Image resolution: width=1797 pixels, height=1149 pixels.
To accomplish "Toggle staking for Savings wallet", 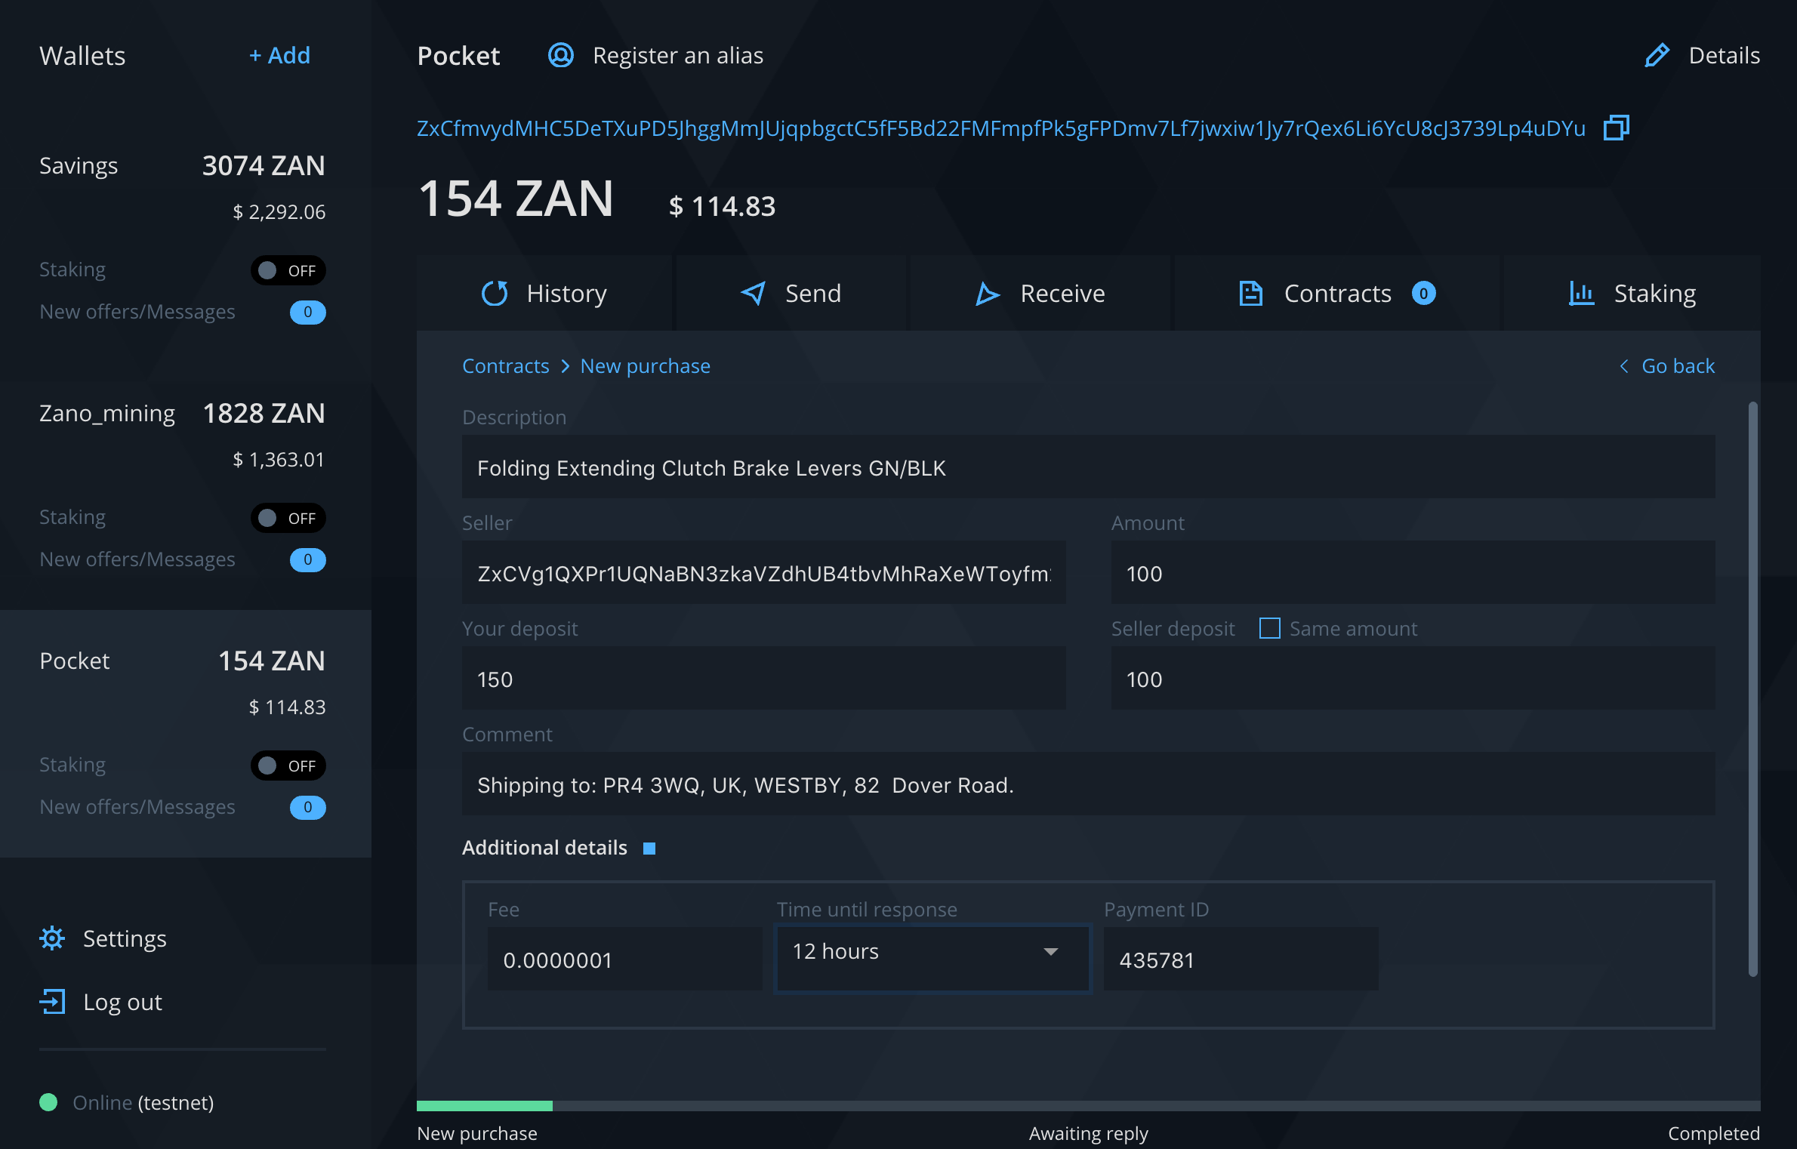I will 288,270.
